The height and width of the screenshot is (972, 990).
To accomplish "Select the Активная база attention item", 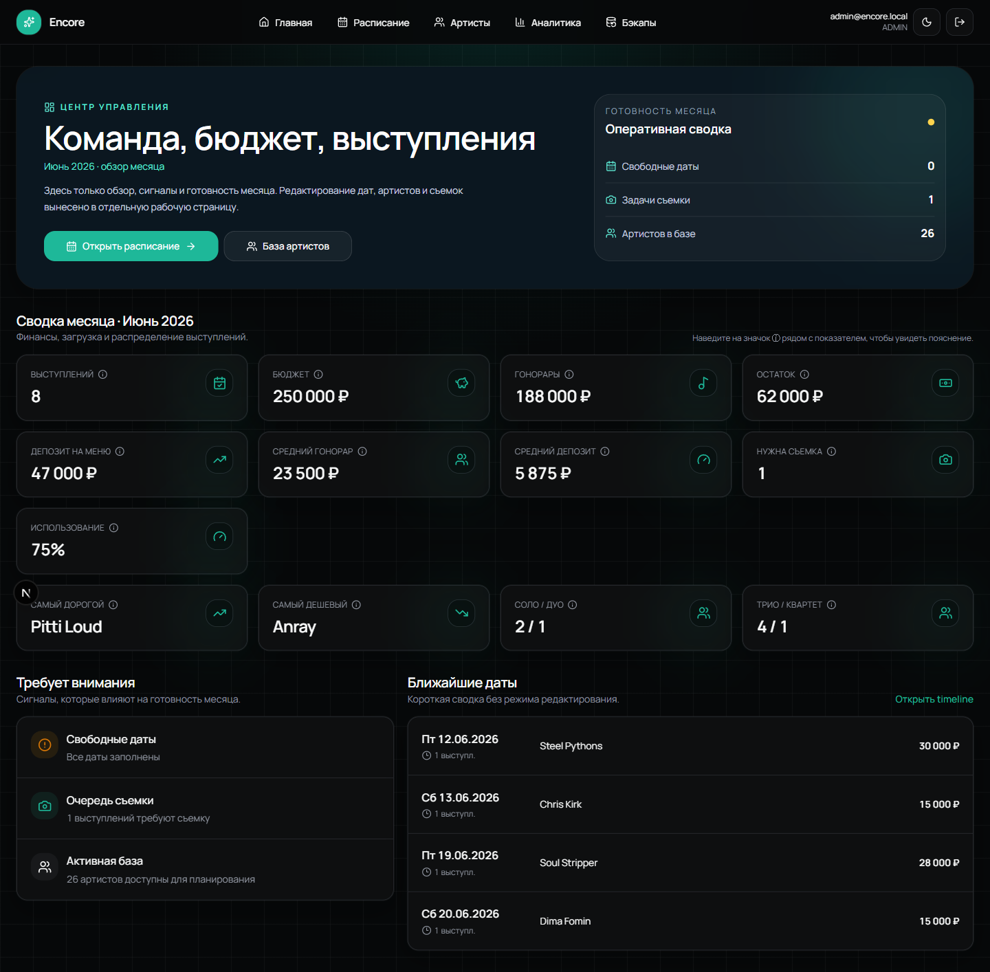I will (x=205, y=870).
